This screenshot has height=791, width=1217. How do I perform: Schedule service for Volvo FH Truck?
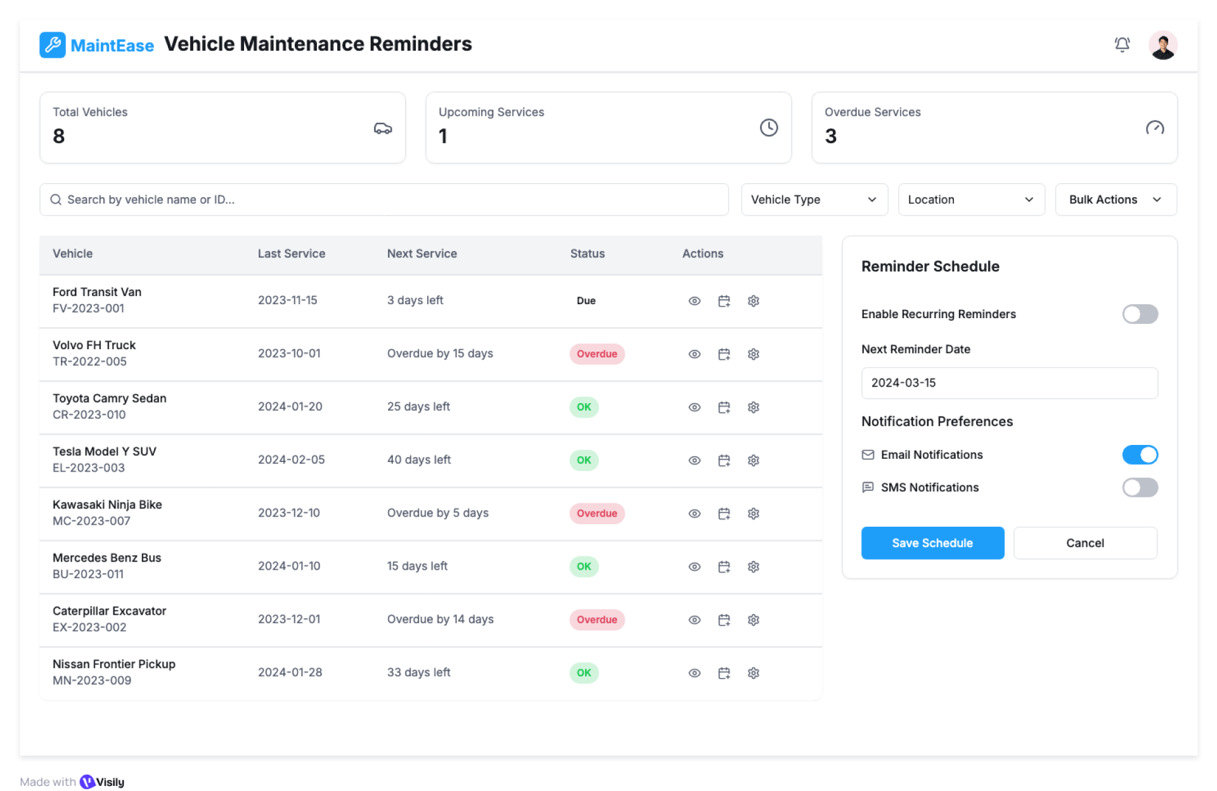pos(724,354)
